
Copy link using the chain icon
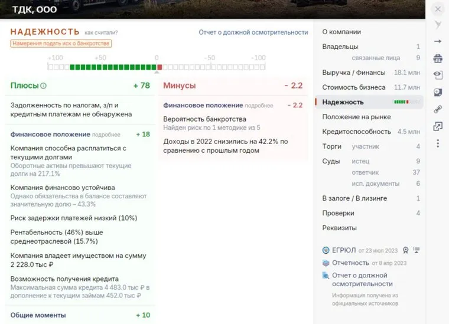tap(438, 109)
